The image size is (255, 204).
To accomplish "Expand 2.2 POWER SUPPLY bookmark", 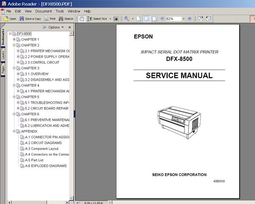I will tap(18, 57).
